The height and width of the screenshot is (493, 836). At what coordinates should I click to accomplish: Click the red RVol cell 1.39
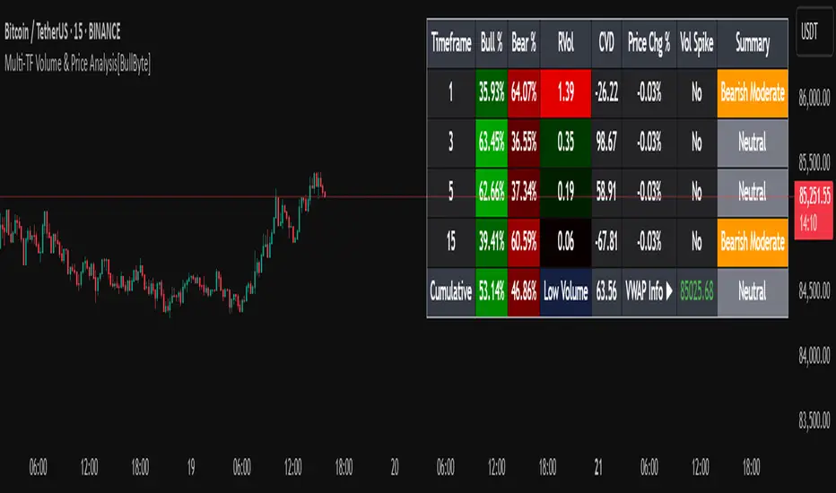pos(566,93)
